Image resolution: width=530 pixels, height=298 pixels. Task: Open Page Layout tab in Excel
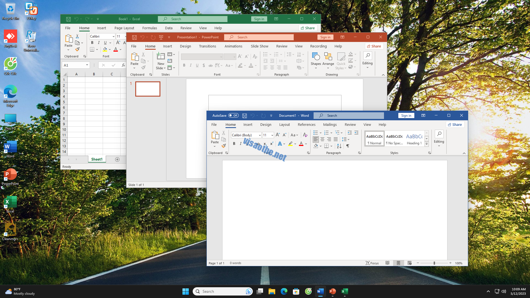[x=124, y=28]
